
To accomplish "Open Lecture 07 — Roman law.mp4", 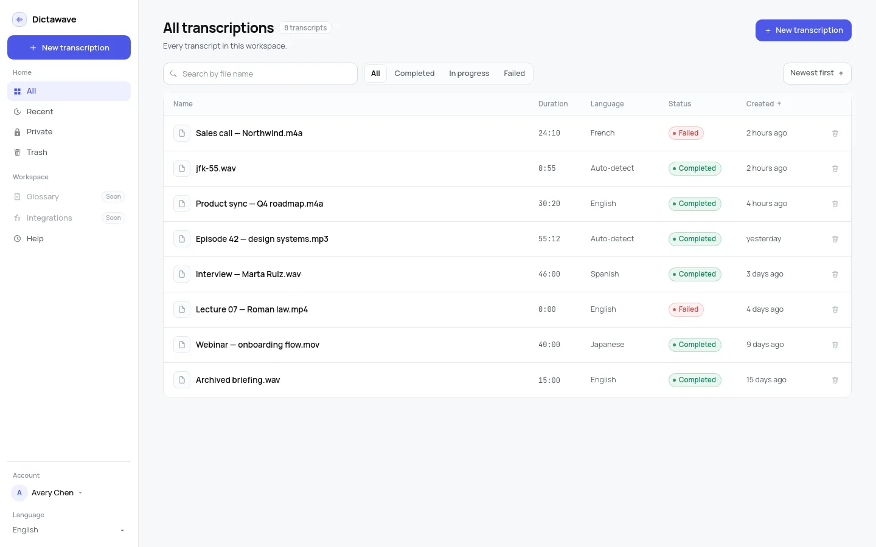I will coord(252,309).
